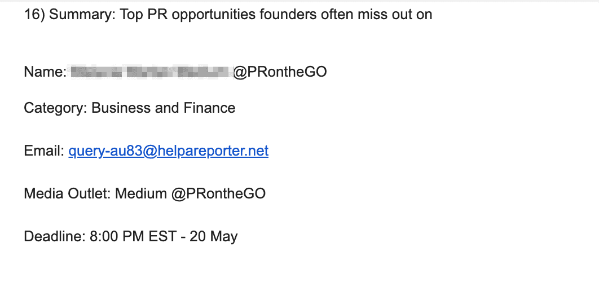Click the "16)" query number
Image resolution: width=599 pixels, height=283 pixels.
[35, 15]
